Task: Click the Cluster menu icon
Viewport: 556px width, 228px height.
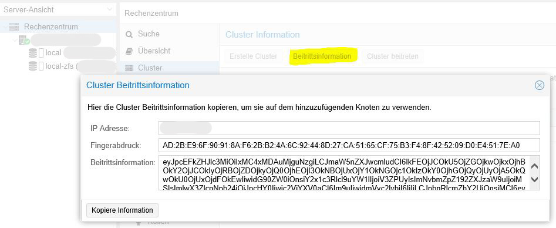Action: click(x=129, y=68)
